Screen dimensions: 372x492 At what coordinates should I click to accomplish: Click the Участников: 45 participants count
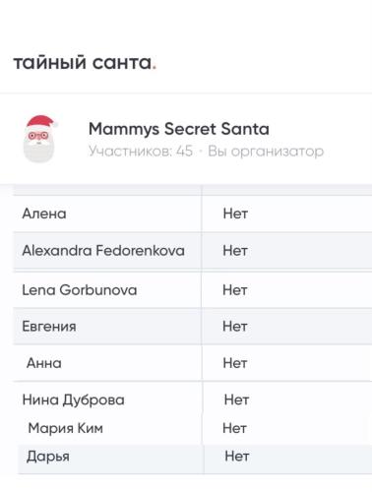tap(141, 152)
